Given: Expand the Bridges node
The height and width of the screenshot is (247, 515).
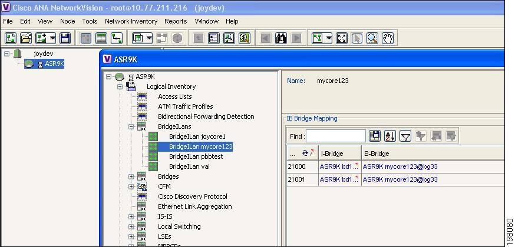Looking at the screenshot, I should pos(131,177).
